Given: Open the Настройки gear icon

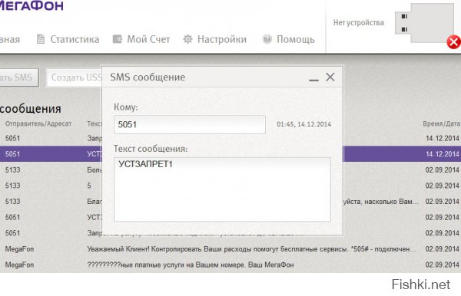Looking at the screenshot, I should click(x=187, y=39).
